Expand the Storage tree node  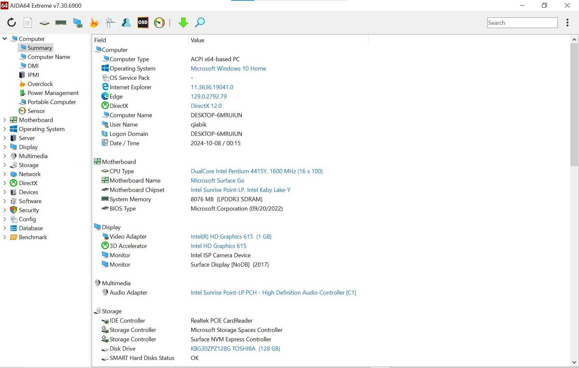5,165
